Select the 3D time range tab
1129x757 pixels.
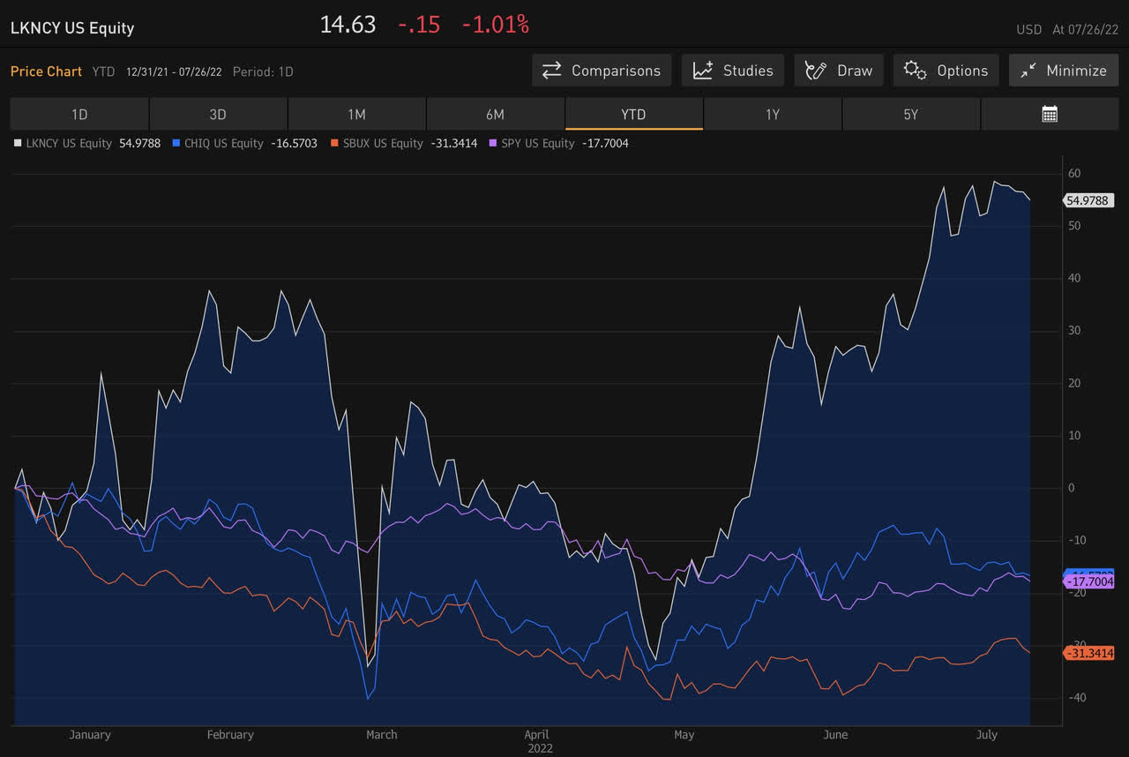(218, 114)
